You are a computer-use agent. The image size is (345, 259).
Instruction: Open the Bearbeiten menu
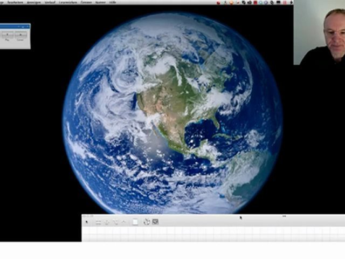pos(15,3)
